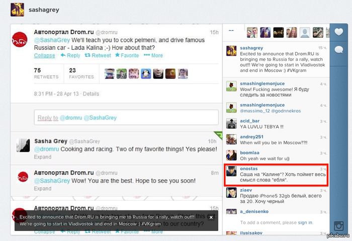Open first smashinglemonjuce commenter username
The width and height of the screenshot is (352, 241).
[262, 83]
